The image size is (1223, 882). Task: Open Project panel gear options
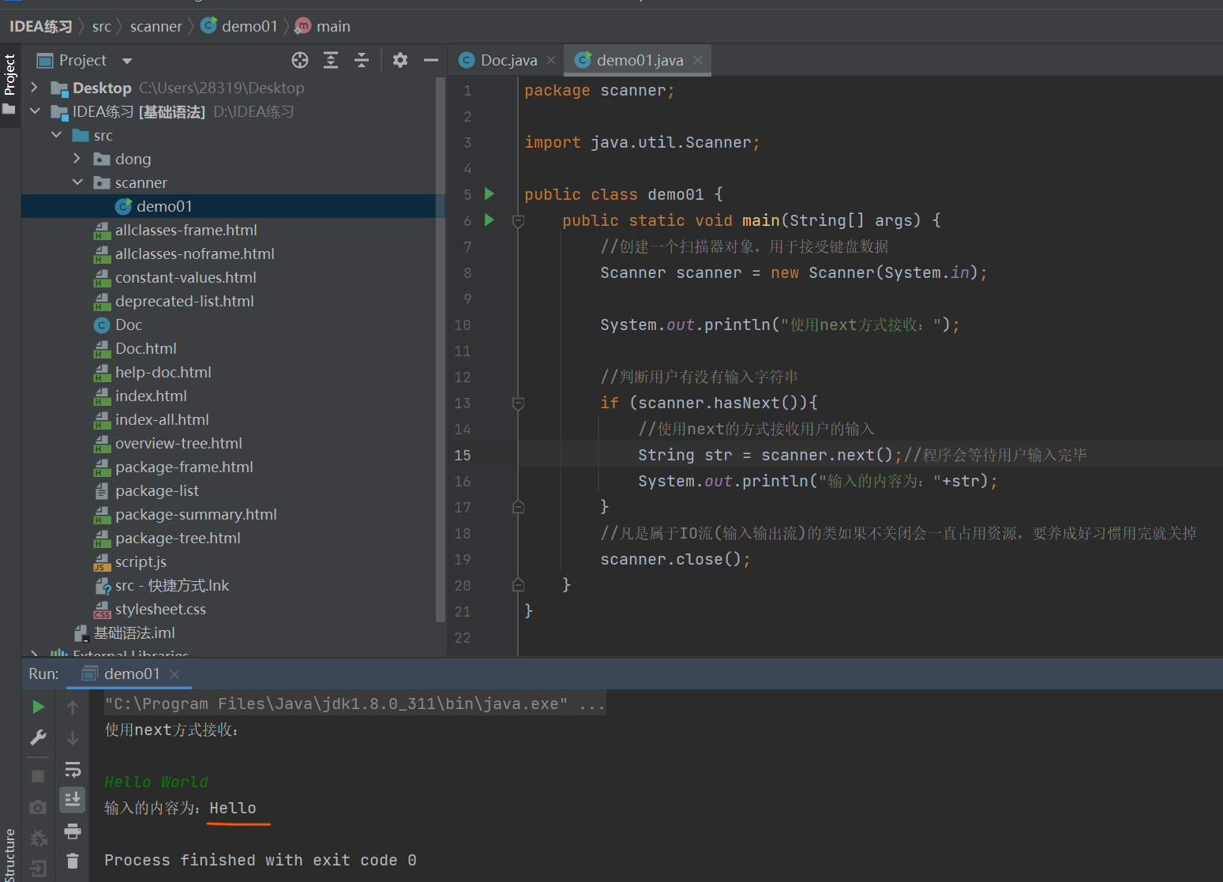point(400,60)
